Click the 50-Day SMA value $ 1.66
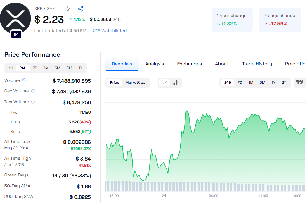The image size is (307, 203). point(84,187)
